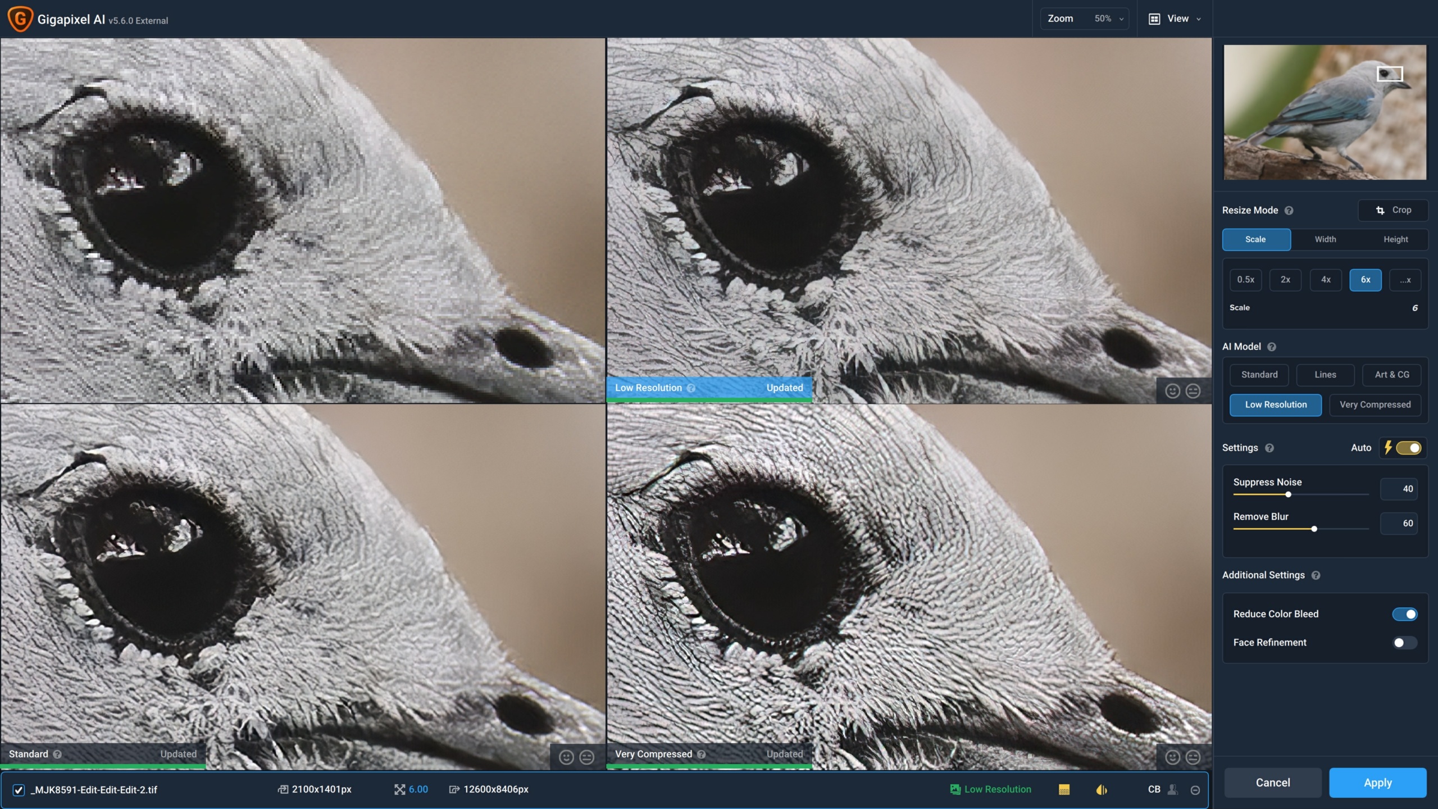Viewport: 1438px width, 809px height.
Task: Rate Very Compressed preview with neutral face
Action: tap(1193, 758)
